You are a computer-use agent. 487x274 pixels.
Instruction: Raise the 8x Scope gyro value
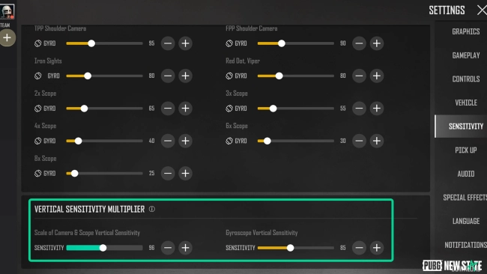(185, 173)
